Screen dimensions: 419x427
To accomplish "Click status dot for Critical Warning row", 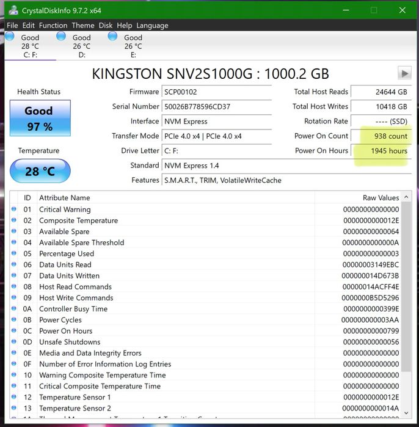I will (14, 209).
